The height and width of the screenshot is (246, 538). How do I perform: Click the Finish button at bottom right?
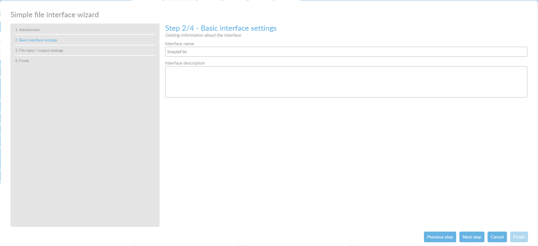[x=519, y=237]
